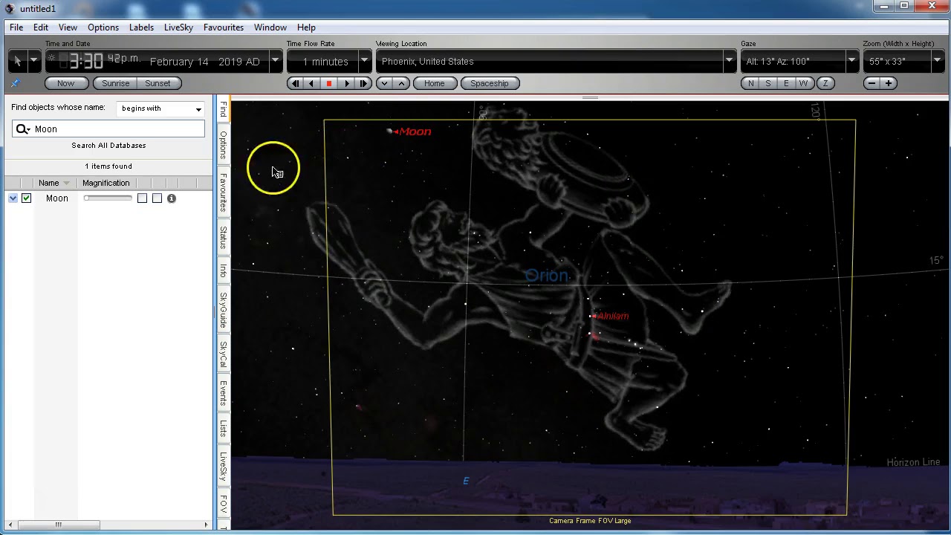Open the Zoom size dropdown
The image size is (951, 535).
937,61
